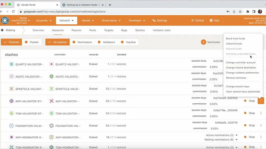This screenshot has width=266, height=149.
Task: Go to staking Overview tab
Action: point(38,30)
